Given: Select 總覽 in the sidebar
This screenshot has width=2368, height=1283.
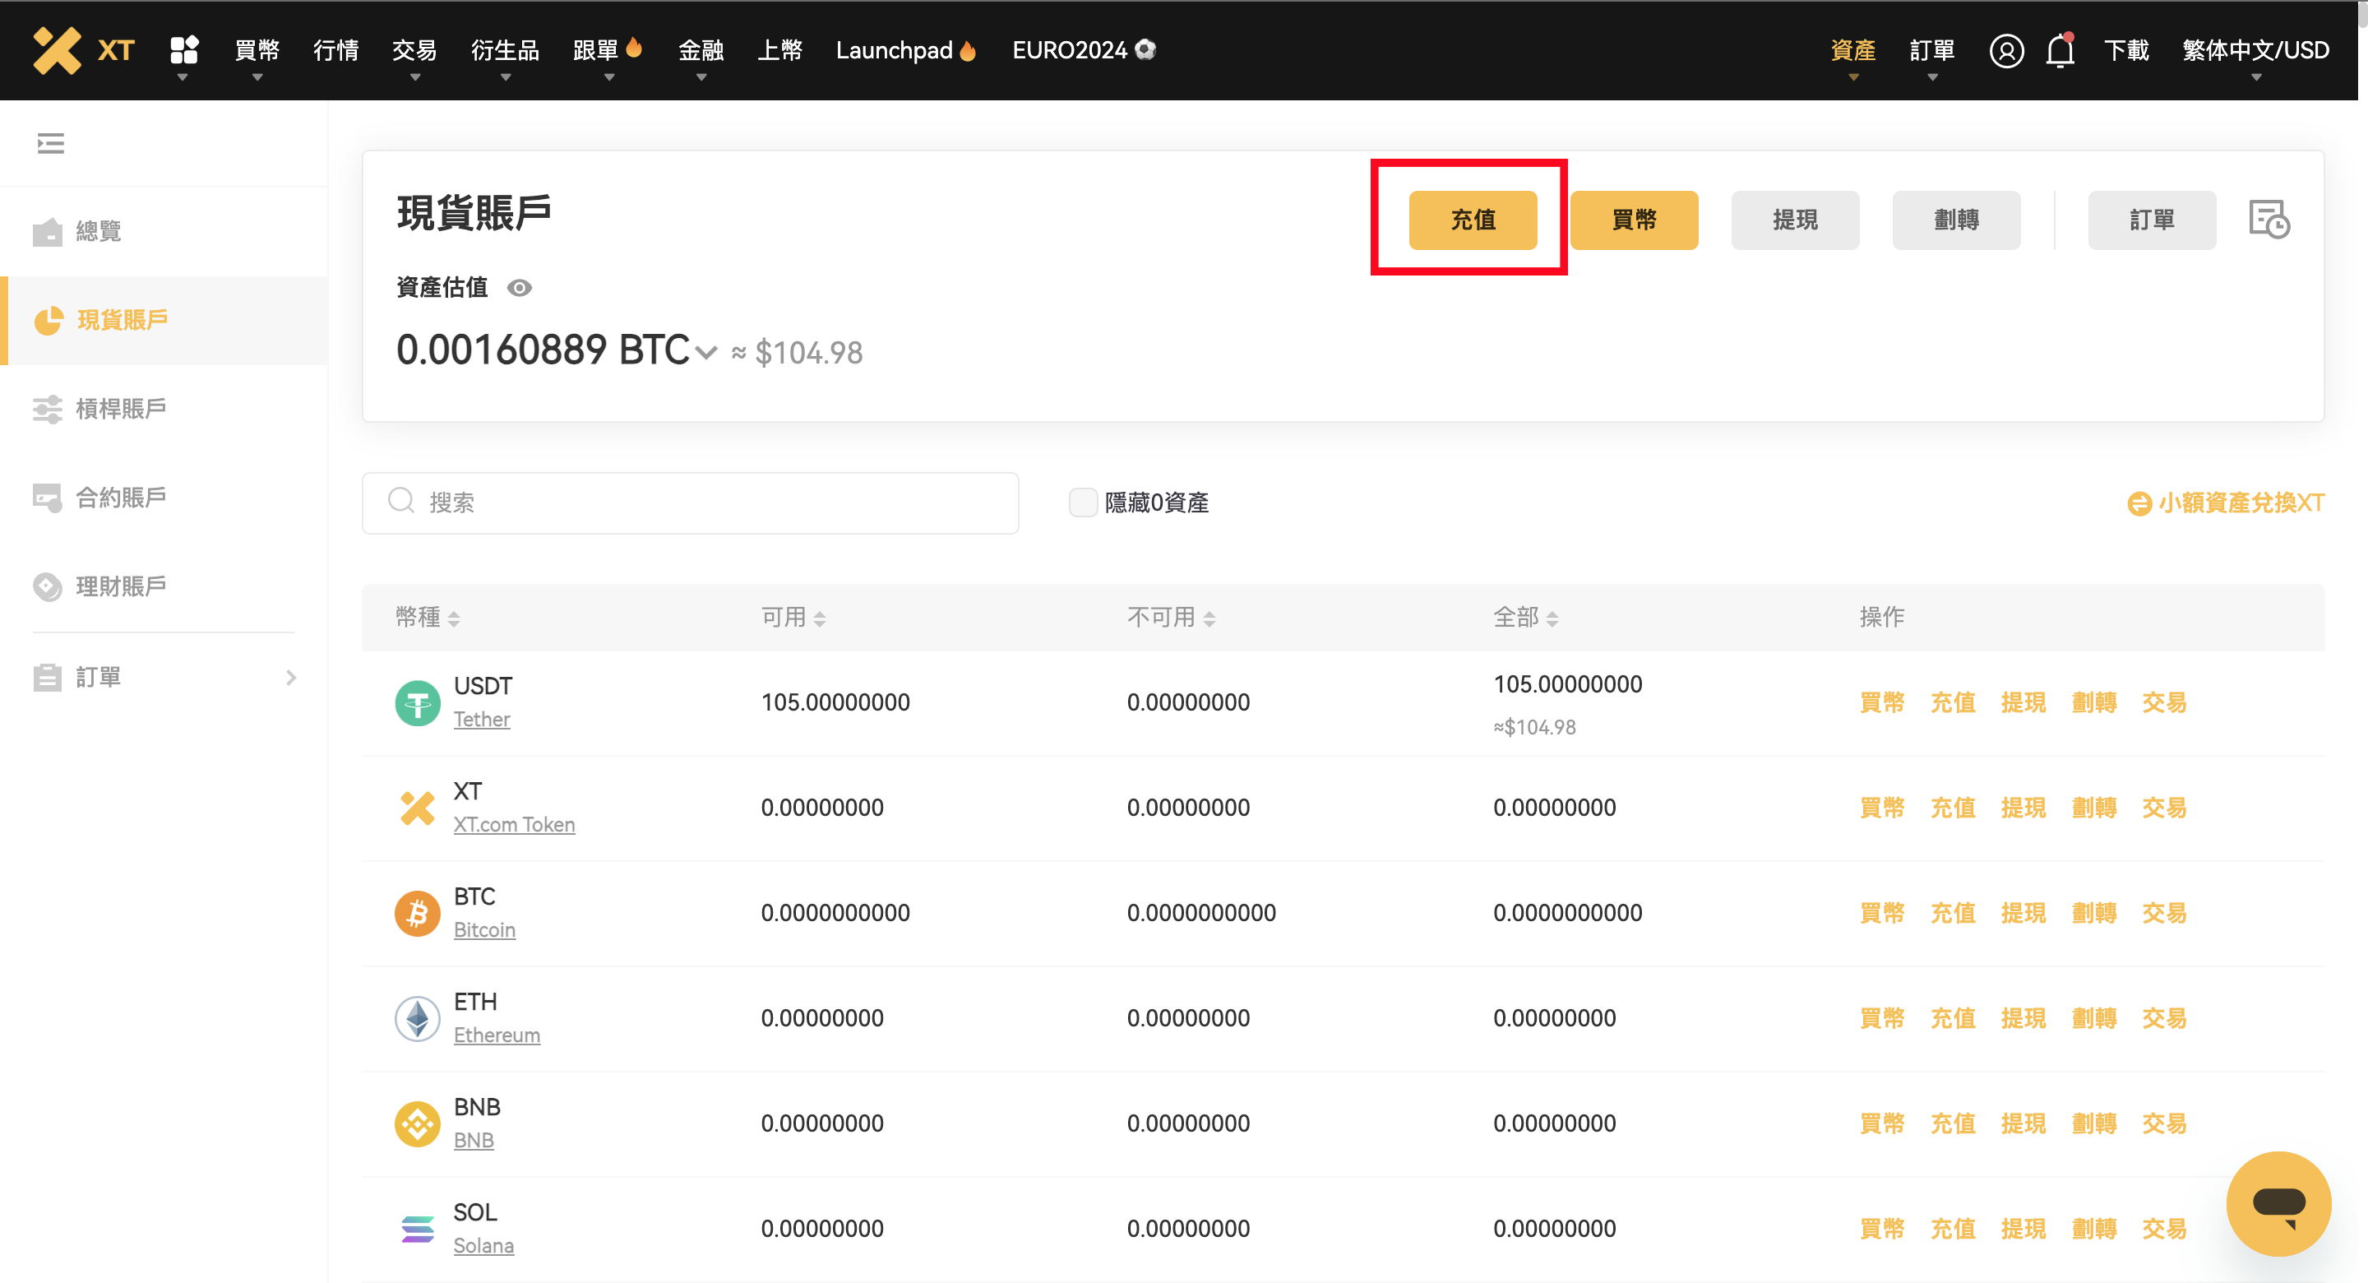Looking at the screenshot, I should (x=164, y=231).
